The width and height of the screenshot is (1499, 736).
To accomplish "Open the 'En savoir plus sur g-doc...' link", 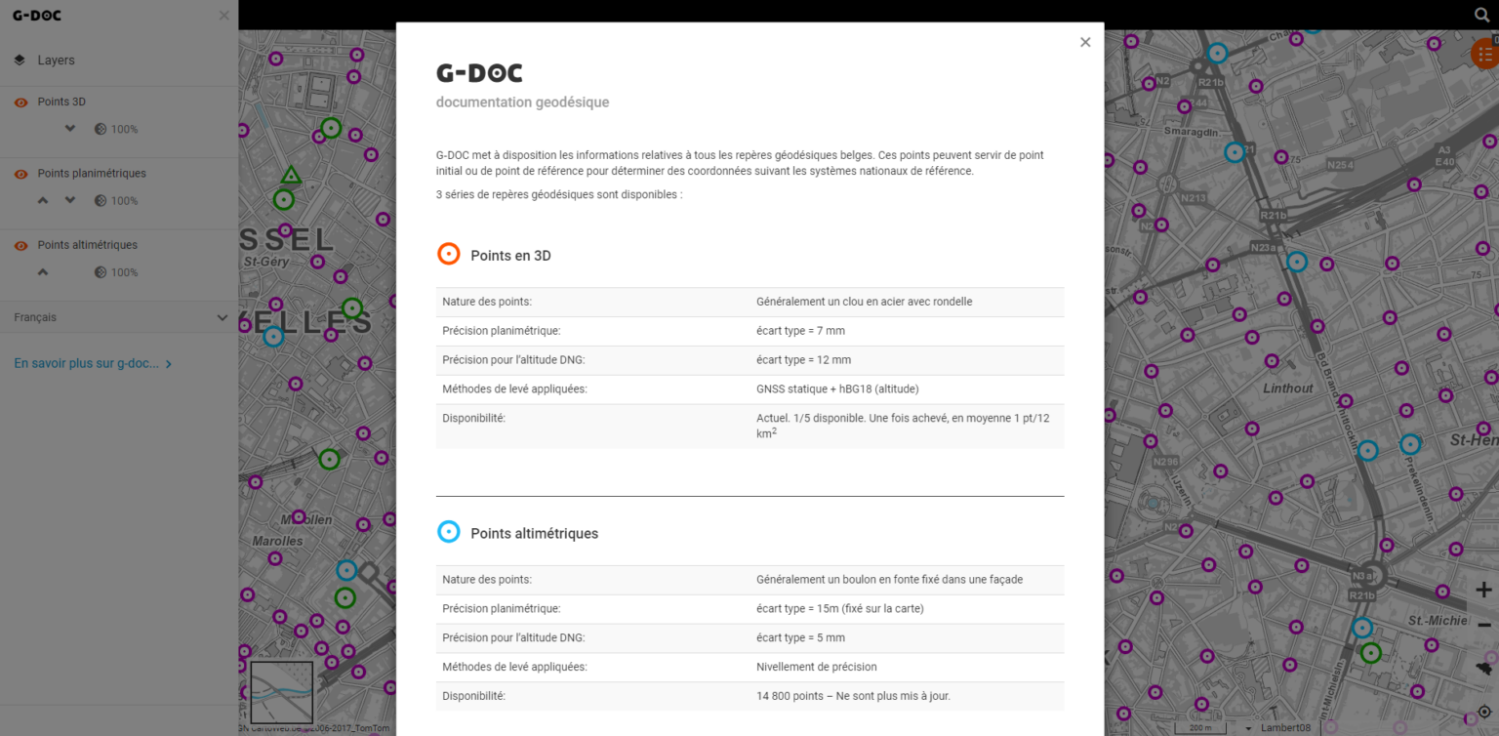I will (93, 362).
